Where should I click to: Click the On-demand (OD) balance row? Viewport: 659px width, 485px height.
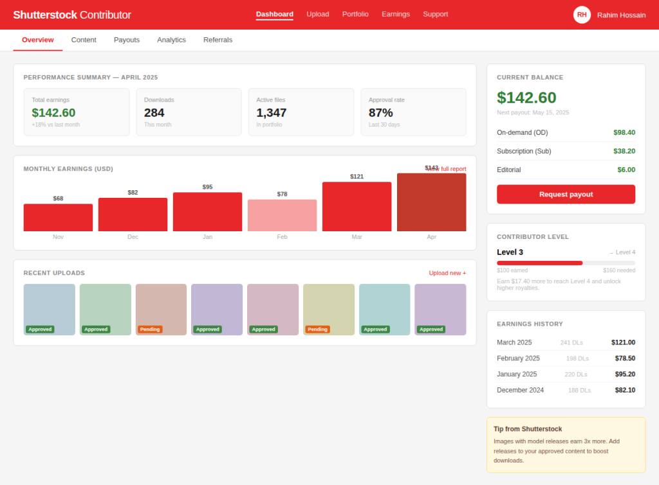566,132
